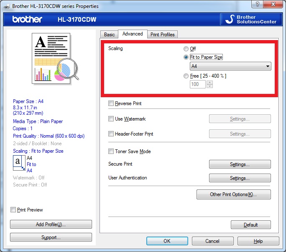This screenshot has height=252, width=286.
Task: Click the Brother logo in header
Action: pos(27,19)
